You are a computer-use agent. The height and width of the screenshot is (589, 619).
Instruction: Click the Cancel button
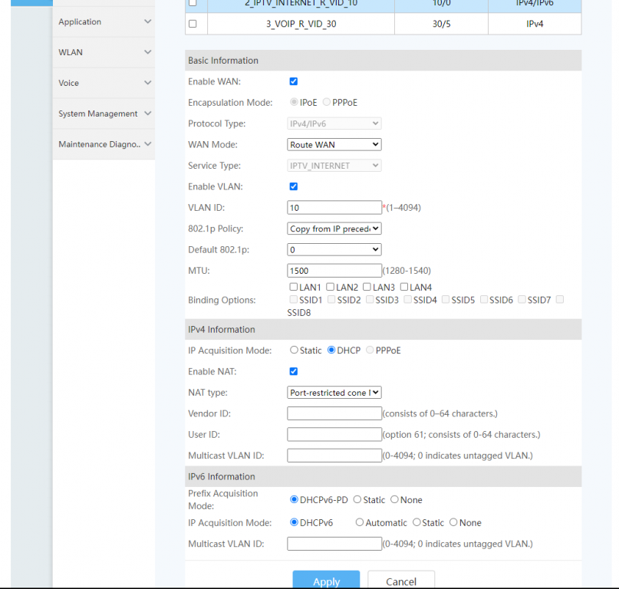click(401, 581)
